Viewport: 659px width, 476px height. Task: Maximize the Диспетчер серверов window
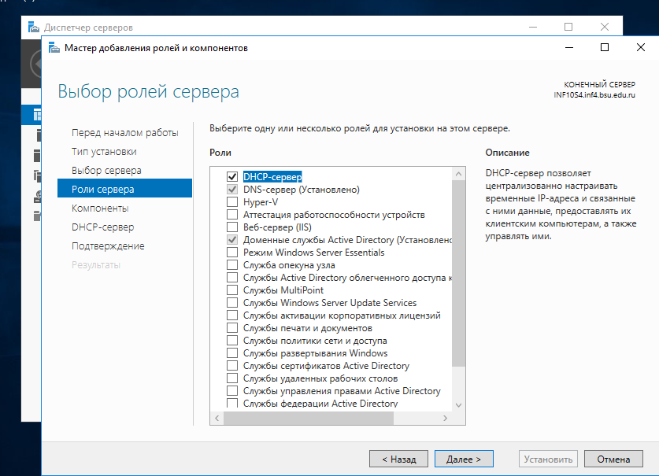tap(568, 27)
